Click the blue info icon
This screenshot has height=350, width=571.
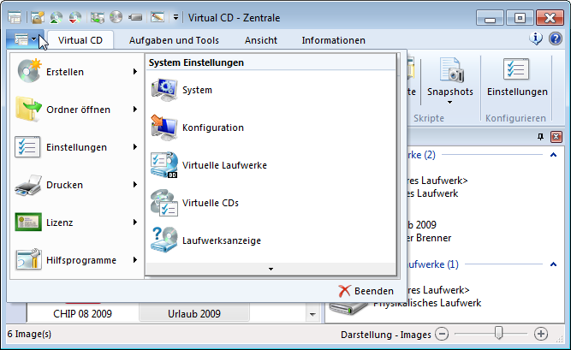click(x=536, y=39)
